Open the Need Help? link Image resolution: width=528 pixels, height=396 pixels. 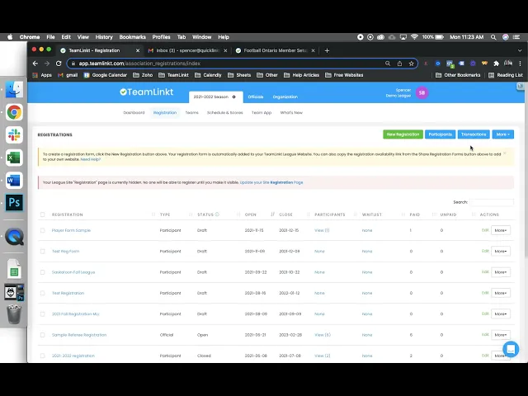(x=90, y=159)
